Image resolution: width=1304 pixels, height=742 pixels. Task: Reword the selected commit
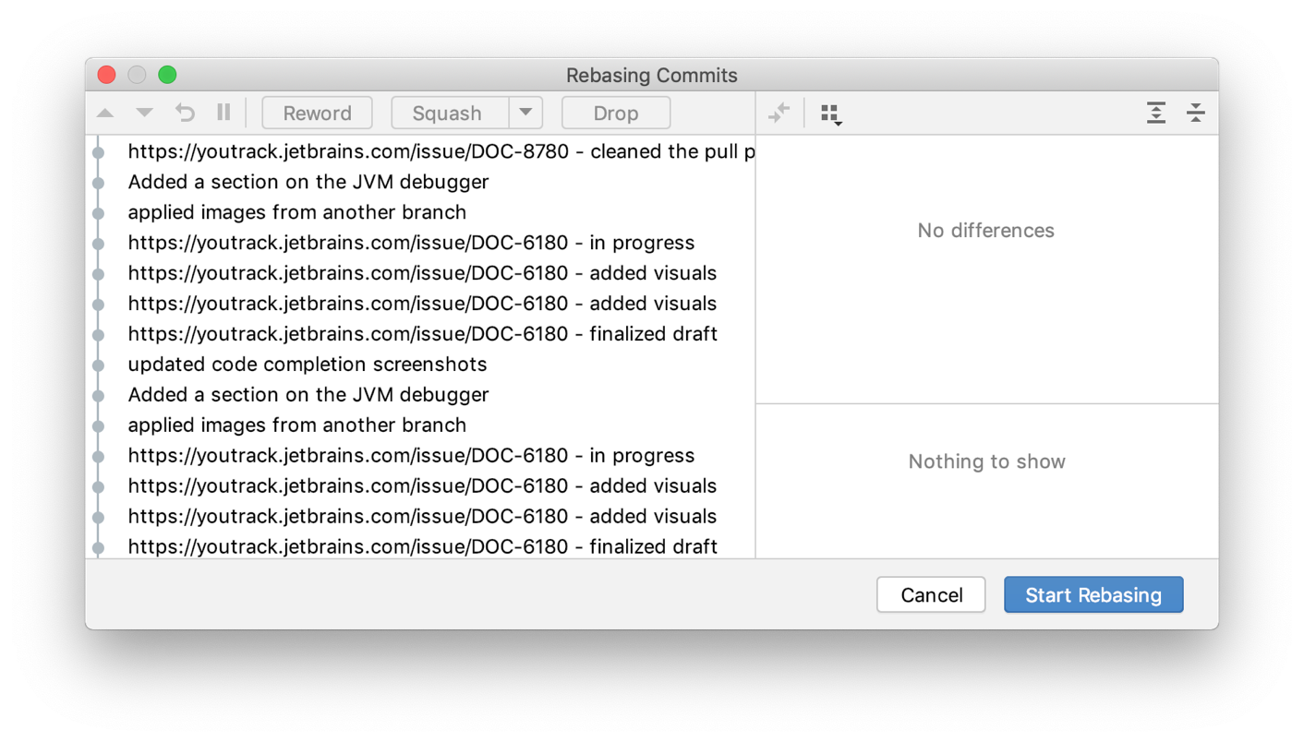pos(317,113)
